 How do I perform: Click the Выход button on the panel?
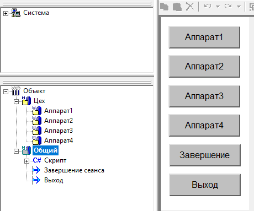coord(205,185)
